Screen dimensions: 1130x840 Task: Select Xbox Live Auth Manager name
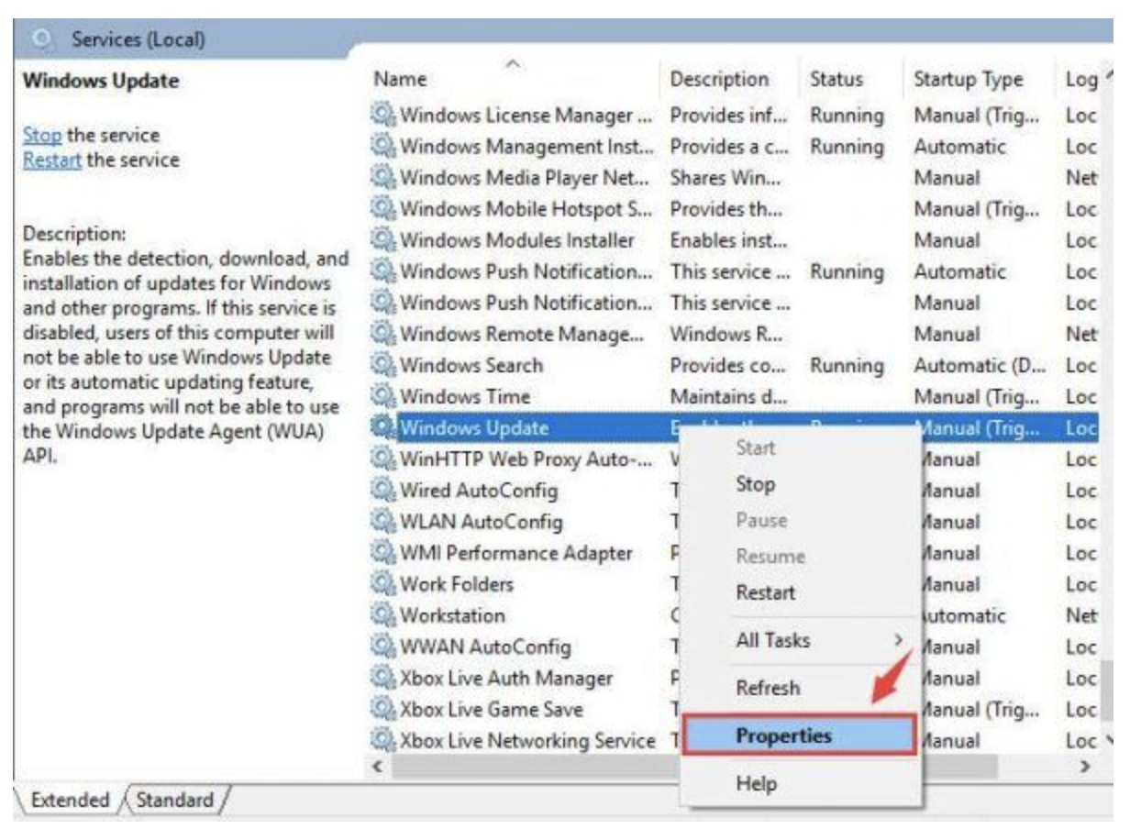tap(506, 679)
